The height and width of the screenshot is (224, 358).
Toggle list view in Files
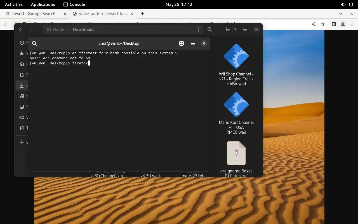click(x=228, y=29)
